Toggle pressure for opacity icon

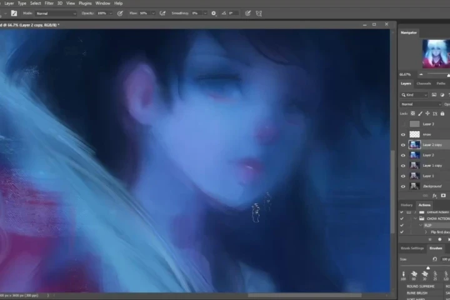pos(120,13)
